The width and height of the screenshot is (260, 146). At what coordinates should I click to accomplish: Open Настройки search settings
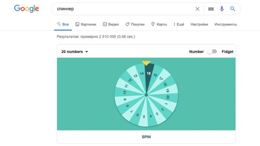point(199,24)
